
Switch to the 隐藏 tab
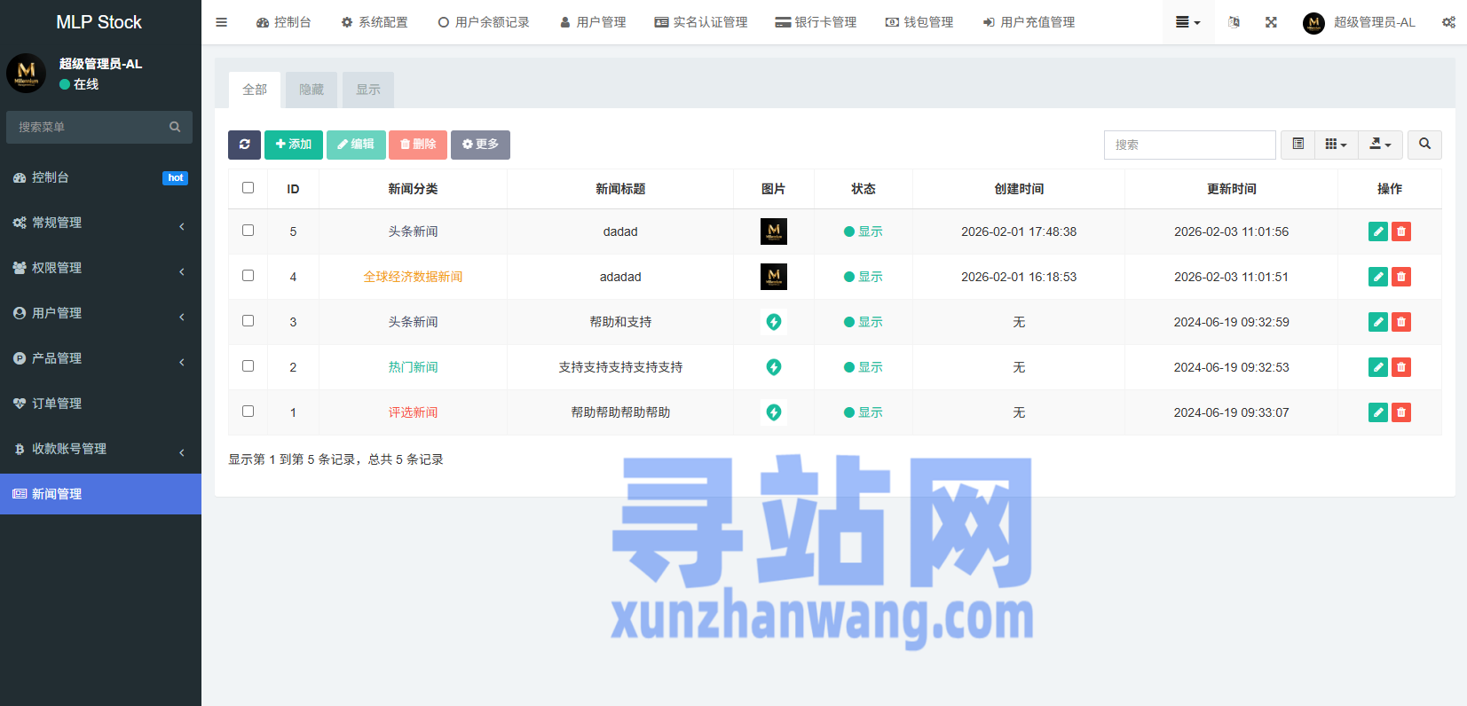pos(312,90)
